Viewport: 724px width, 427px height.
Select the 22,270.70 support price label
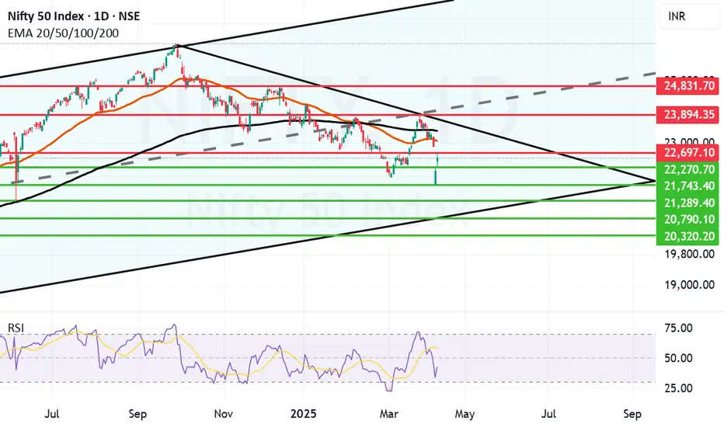click(x=687, y=169)
